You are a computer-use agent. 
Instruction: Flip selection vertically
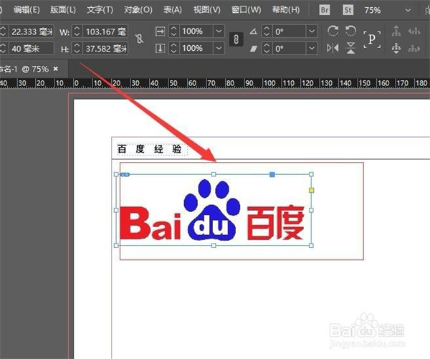click(x=350, y=48)
